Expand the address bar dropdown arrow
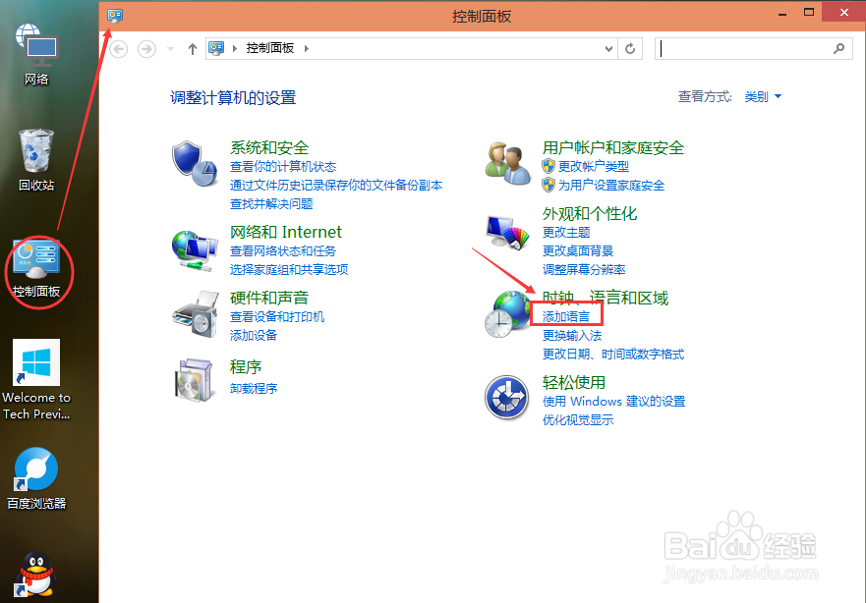 (x=609, y=48)
